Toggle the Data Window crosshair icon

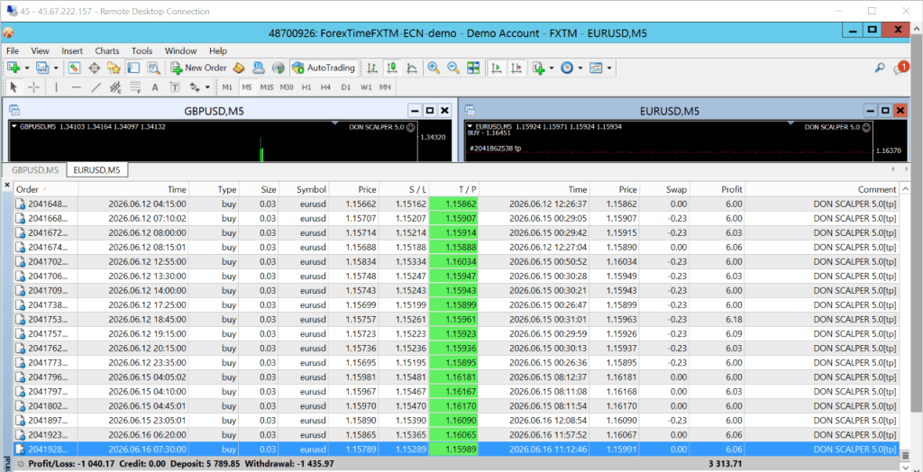pyautogui.click(x=94, y=68)
